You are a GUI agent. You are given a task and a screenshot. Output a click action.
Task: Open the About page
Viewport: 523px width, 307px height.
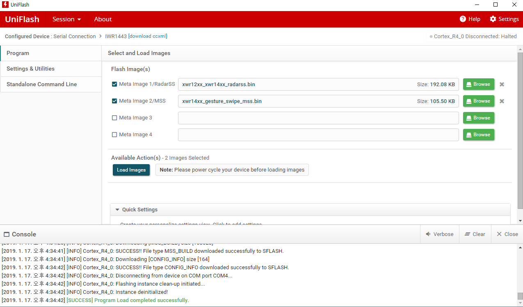pyautogui.click(x=103, y=19)
